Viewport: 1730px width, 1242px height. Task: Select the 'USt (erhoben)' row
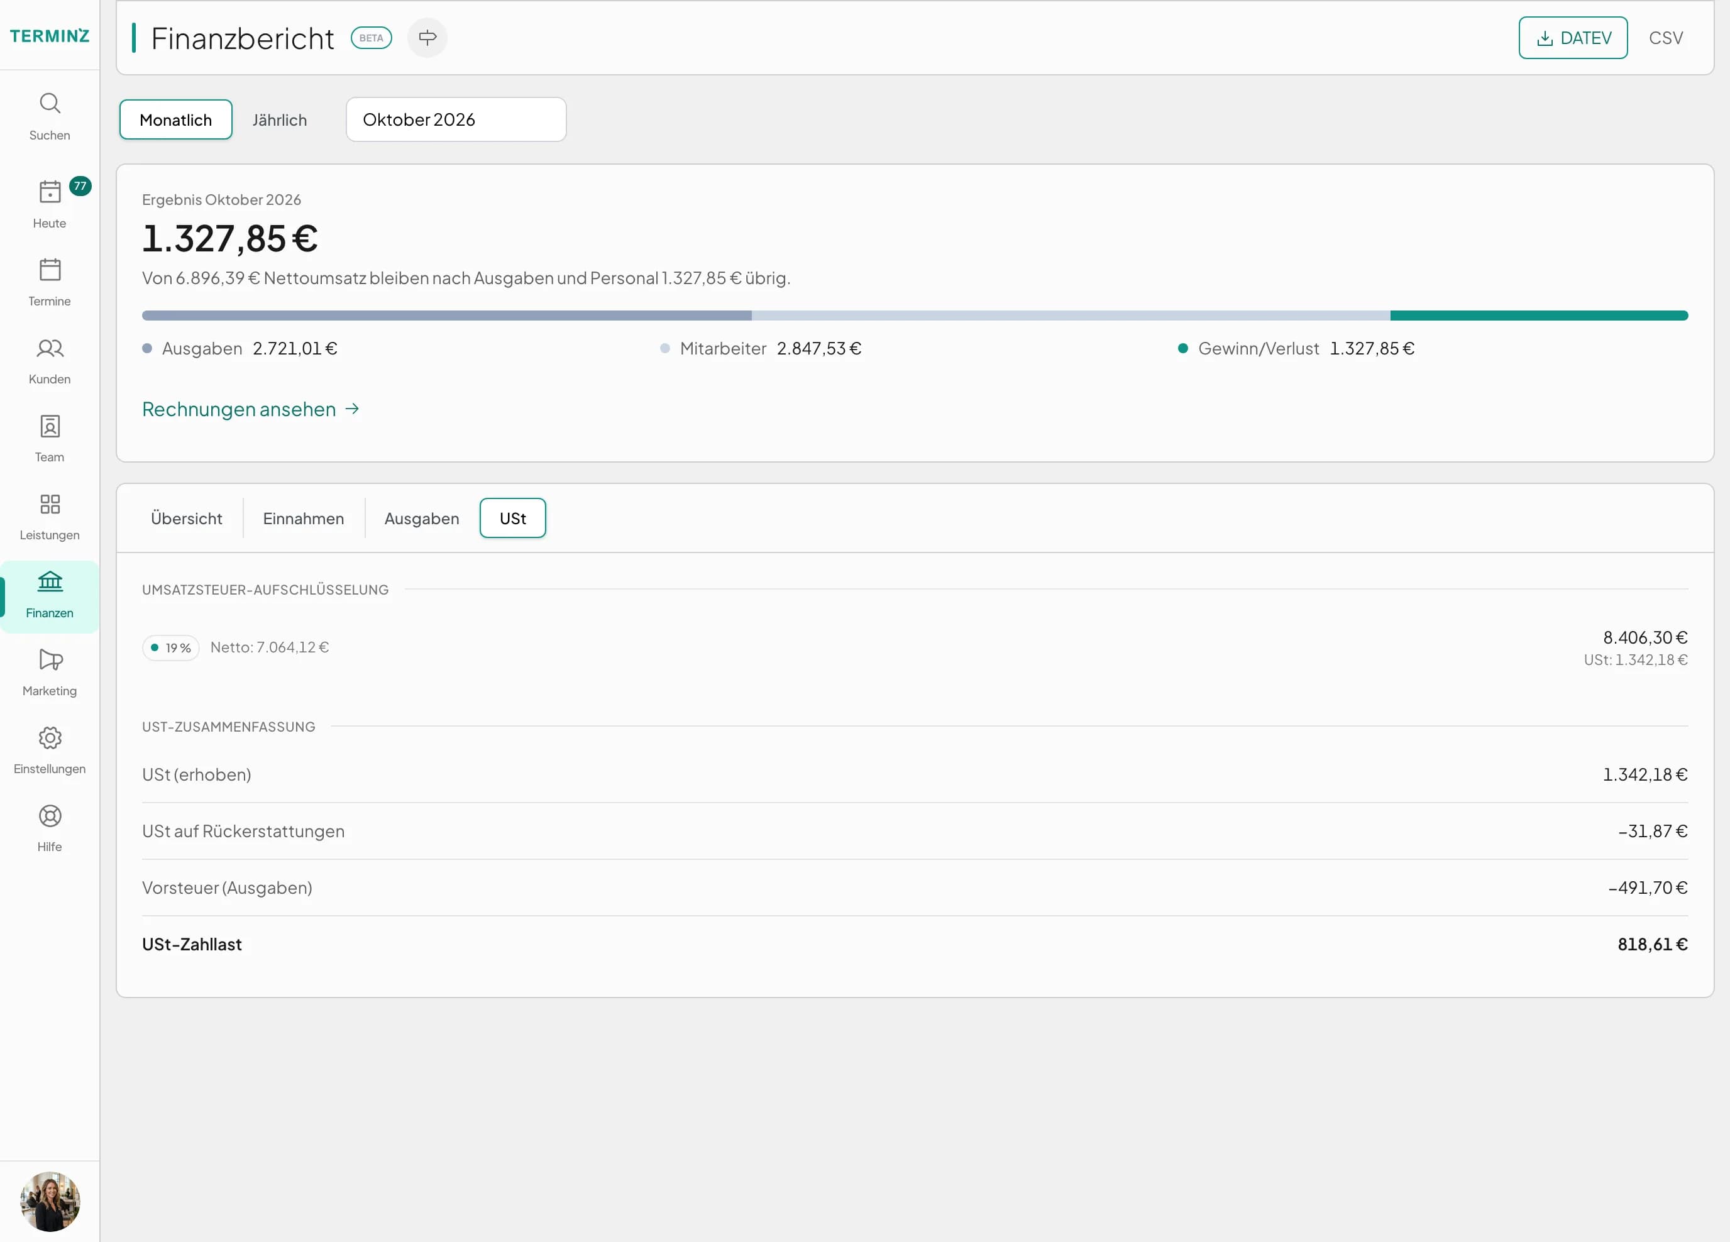point(915,774)
